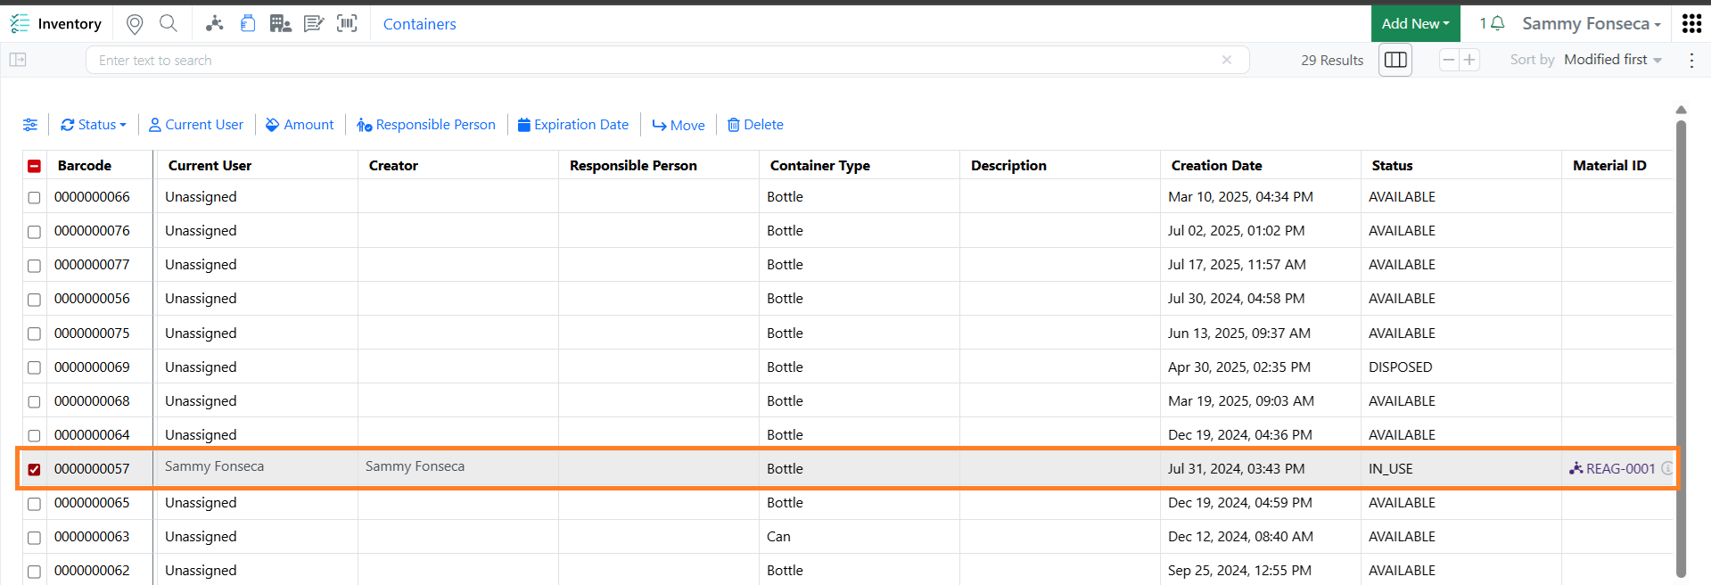Uncheck the checkbox for barcode 0000000057

[x=34, y=469]
